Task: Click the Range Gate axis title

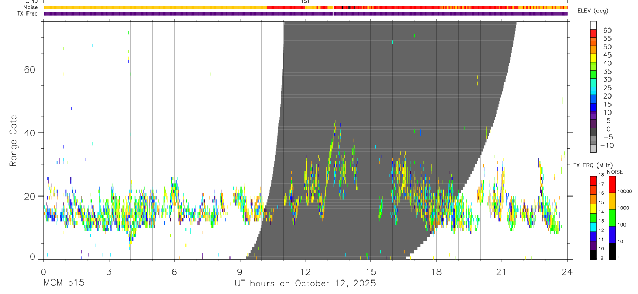Action: (x=14, y=141)
